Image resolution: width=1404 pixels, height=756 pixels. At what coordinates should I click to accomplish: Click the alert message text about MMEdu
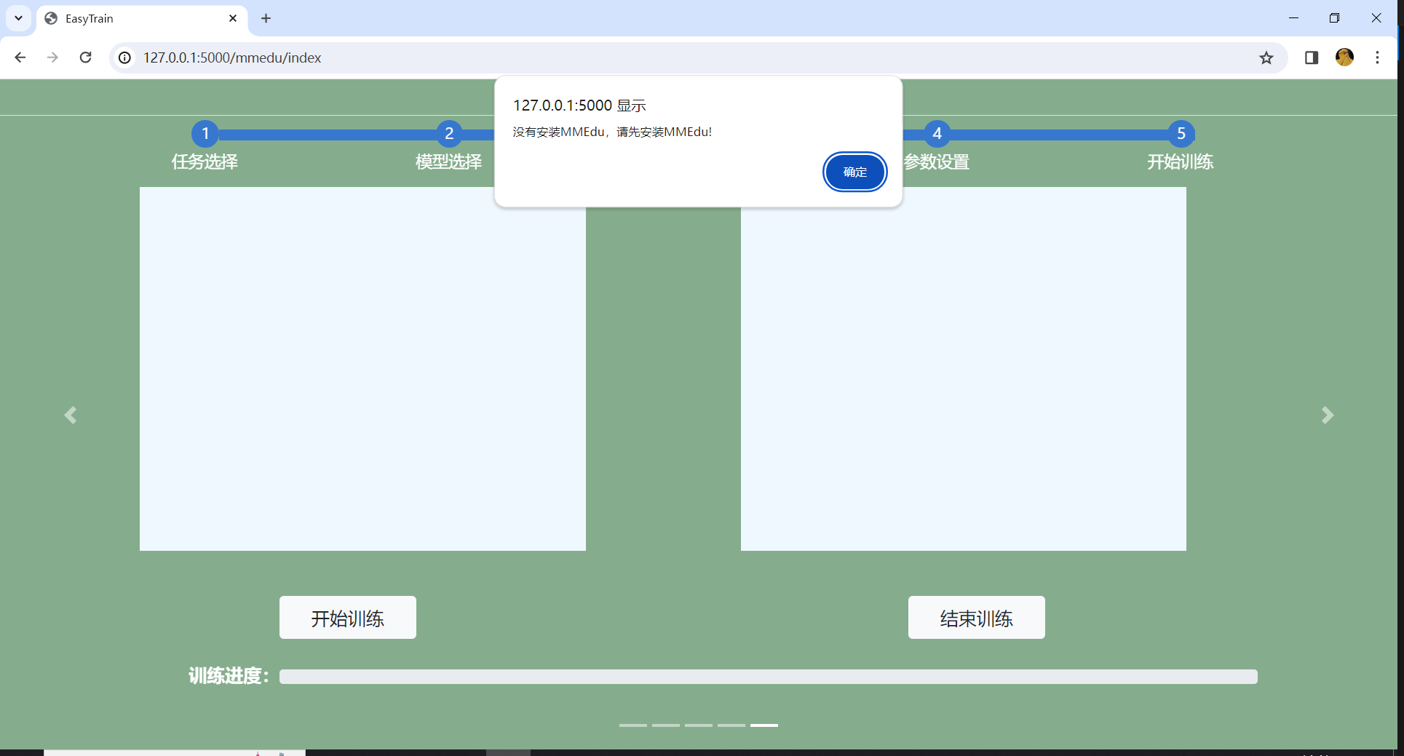[x=612, y=132]
